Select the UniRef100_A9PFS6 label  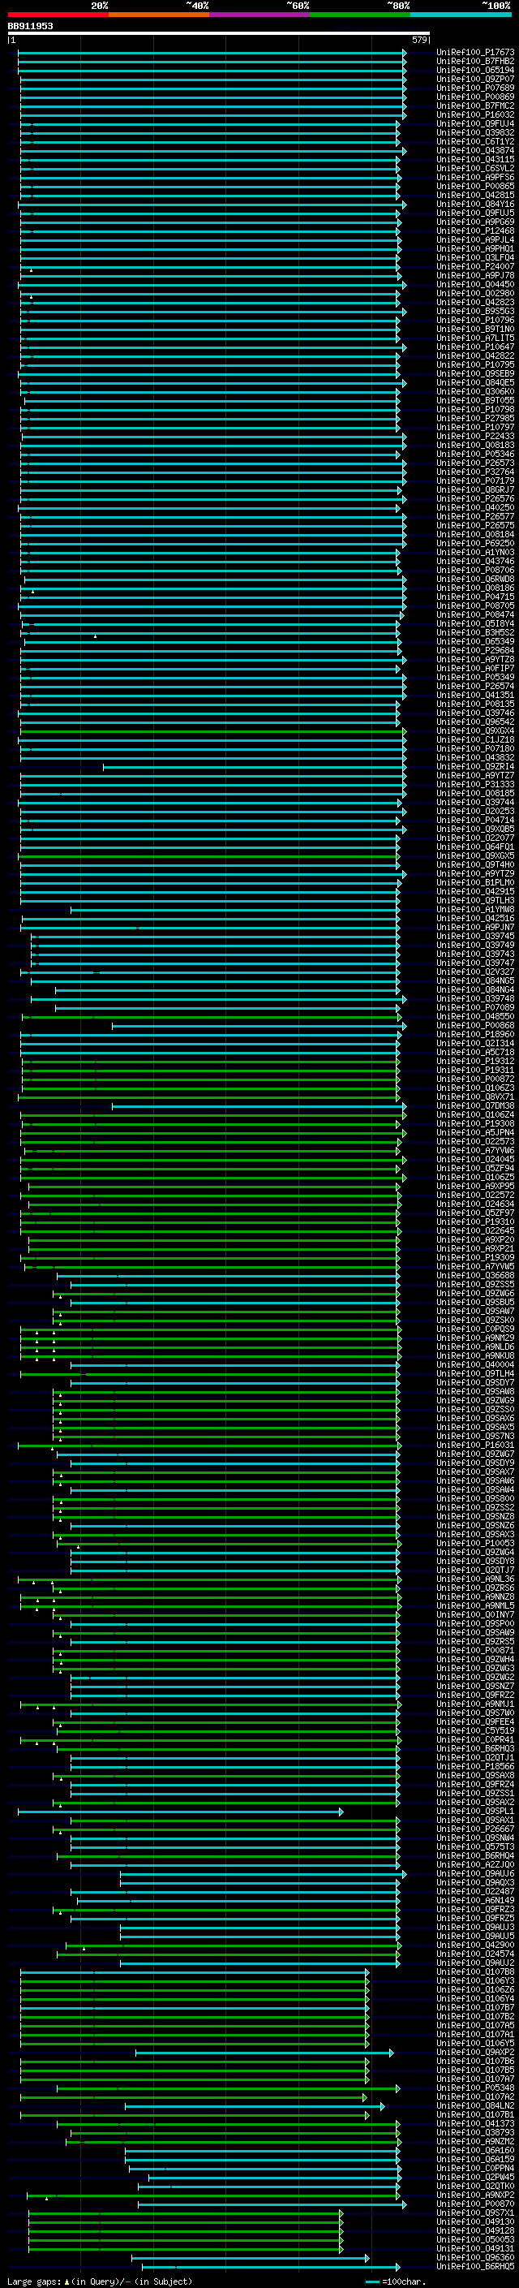tap(474, 178)
